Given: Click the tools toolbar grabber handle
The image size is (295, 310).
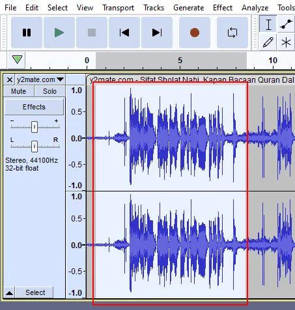Looking at the screenshot, I should click(255, 33).
